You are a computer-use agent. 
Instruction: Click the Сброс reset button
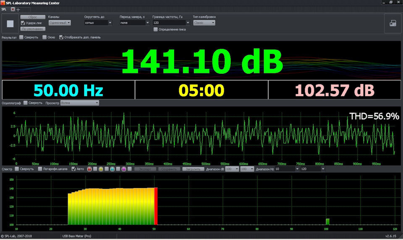pos(33,17)
